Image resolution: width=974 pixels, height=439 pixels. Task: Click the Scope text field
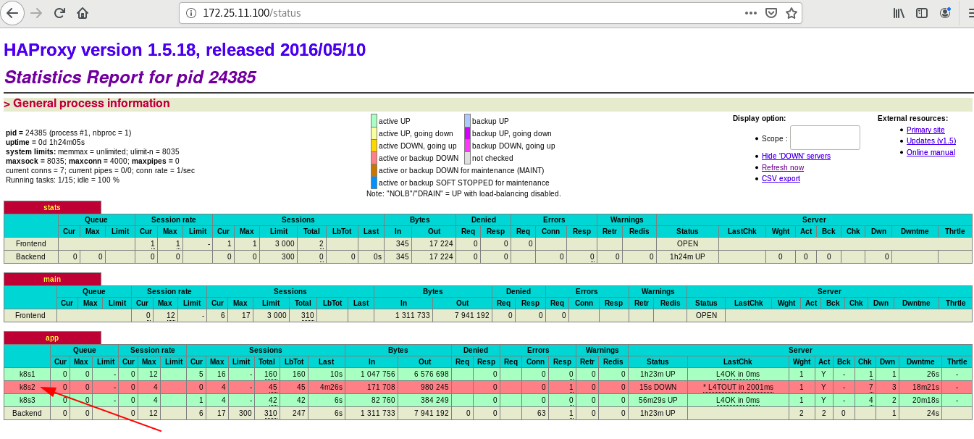(x=825, y=138)
